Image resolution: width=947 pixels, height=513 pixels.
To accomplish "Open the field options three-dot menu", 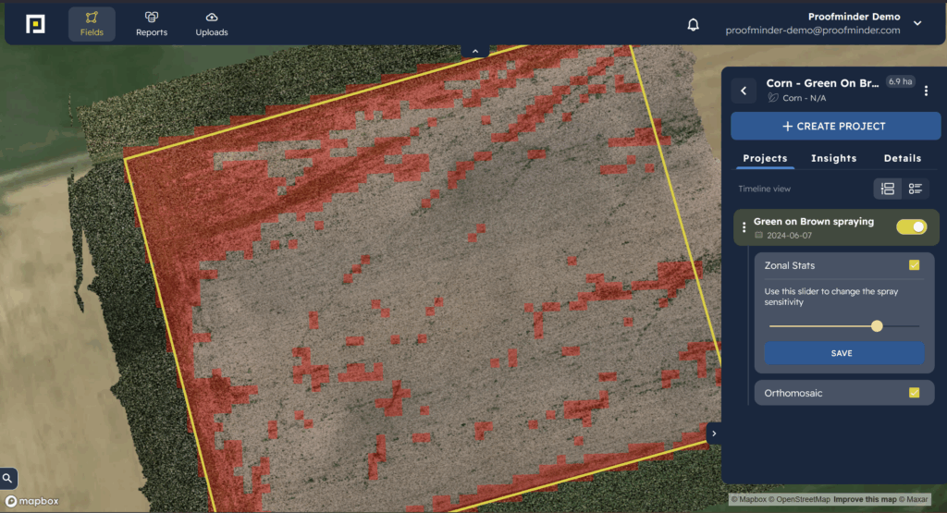I will [x=926, y=91].
